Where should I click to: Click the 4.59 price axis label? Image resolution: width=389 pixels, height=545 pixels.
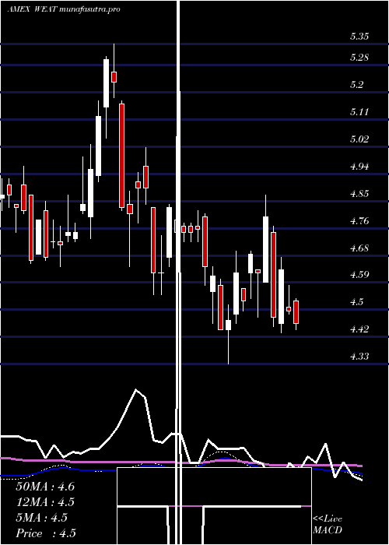[x=359, y=275]
